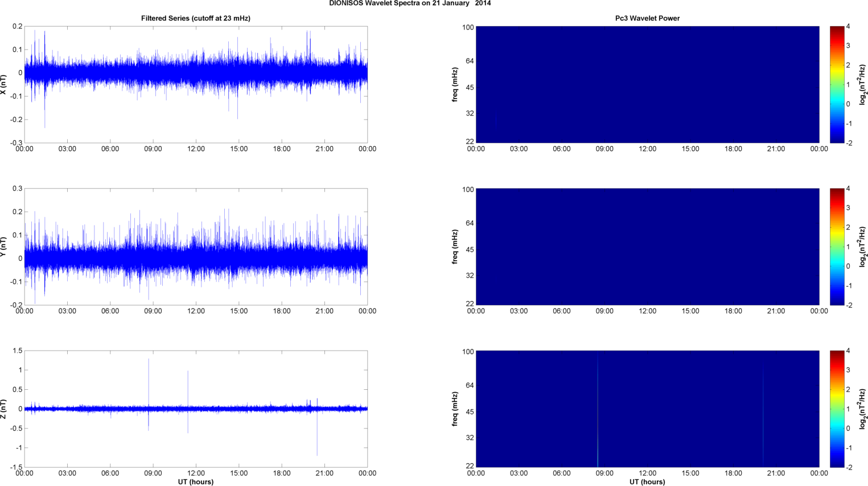Click the 06:00 tick under Y time series

point(110,311)
